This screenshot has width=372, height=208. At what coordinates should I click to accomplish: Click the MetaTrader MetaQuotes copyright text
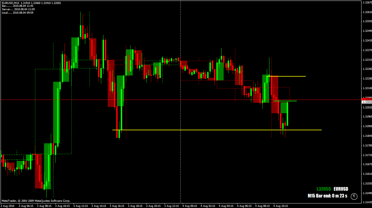tap(36, 201)
